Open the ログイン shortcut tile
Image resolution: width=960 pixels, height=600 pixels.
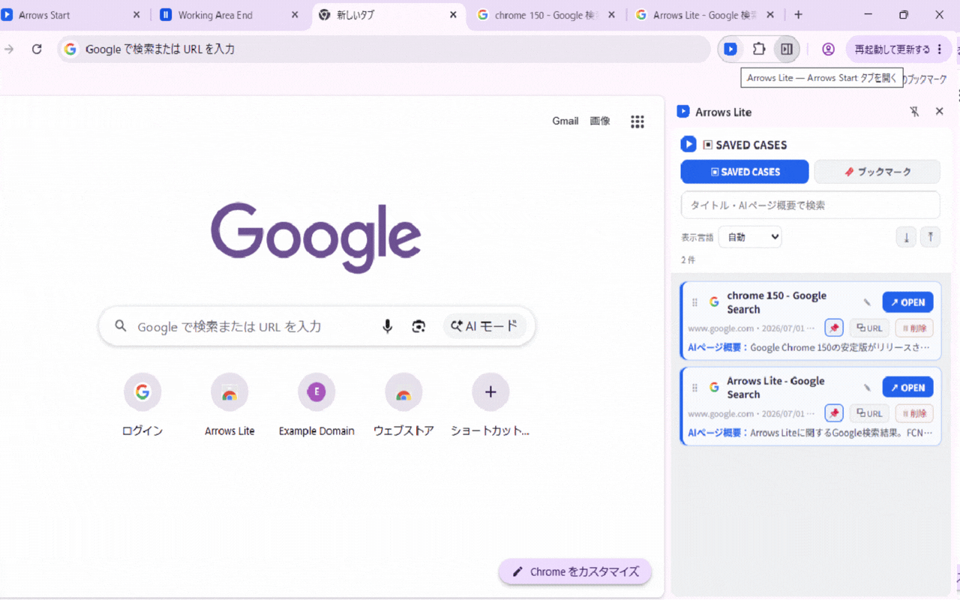(x=142, y=405)
